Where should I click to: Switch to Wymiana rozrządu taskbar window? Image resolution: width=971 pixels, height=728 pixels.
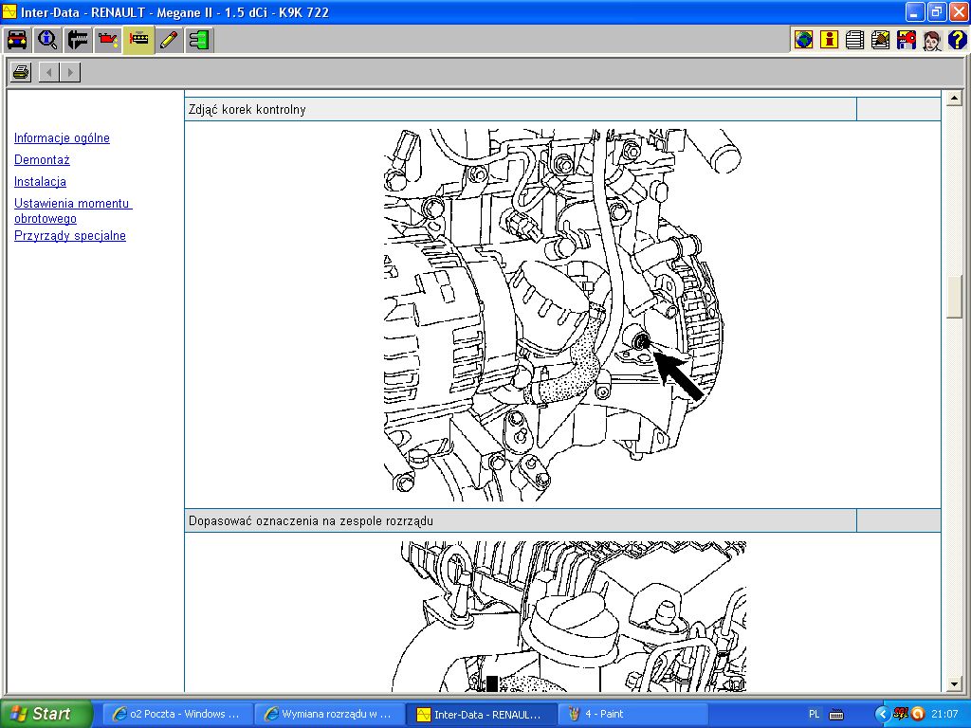click(x=330, y=714)
